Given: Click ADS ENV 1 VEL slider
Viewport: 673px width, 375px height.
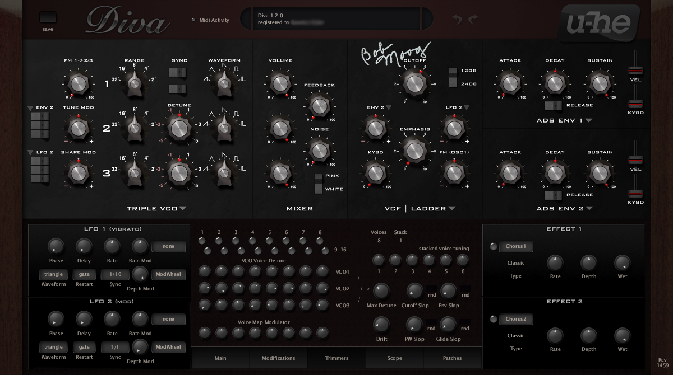Looking at the screenshot, I should coord(635,71).
